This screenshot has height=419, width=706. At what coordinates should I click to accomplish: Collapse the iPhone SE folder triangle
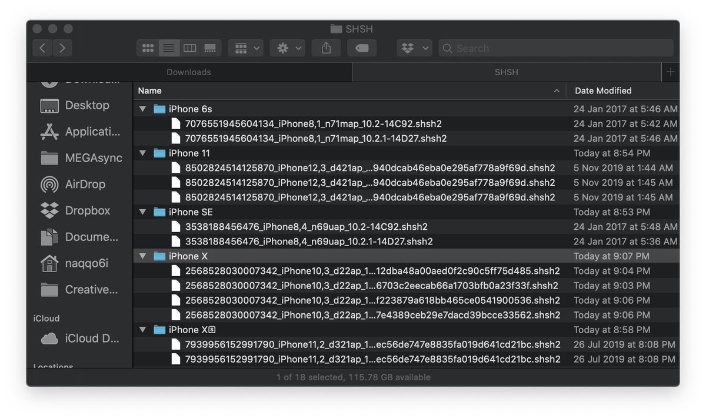pos(142,212)
